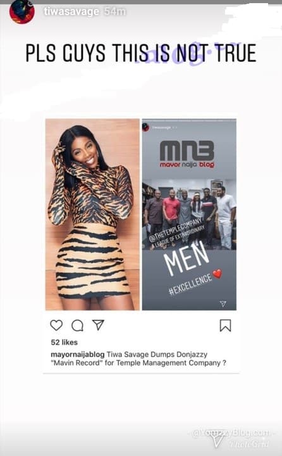This screenshot has width=282, height=456.
Task: Tap the small avatar inside the embedded story
Action: pos(145,127)
